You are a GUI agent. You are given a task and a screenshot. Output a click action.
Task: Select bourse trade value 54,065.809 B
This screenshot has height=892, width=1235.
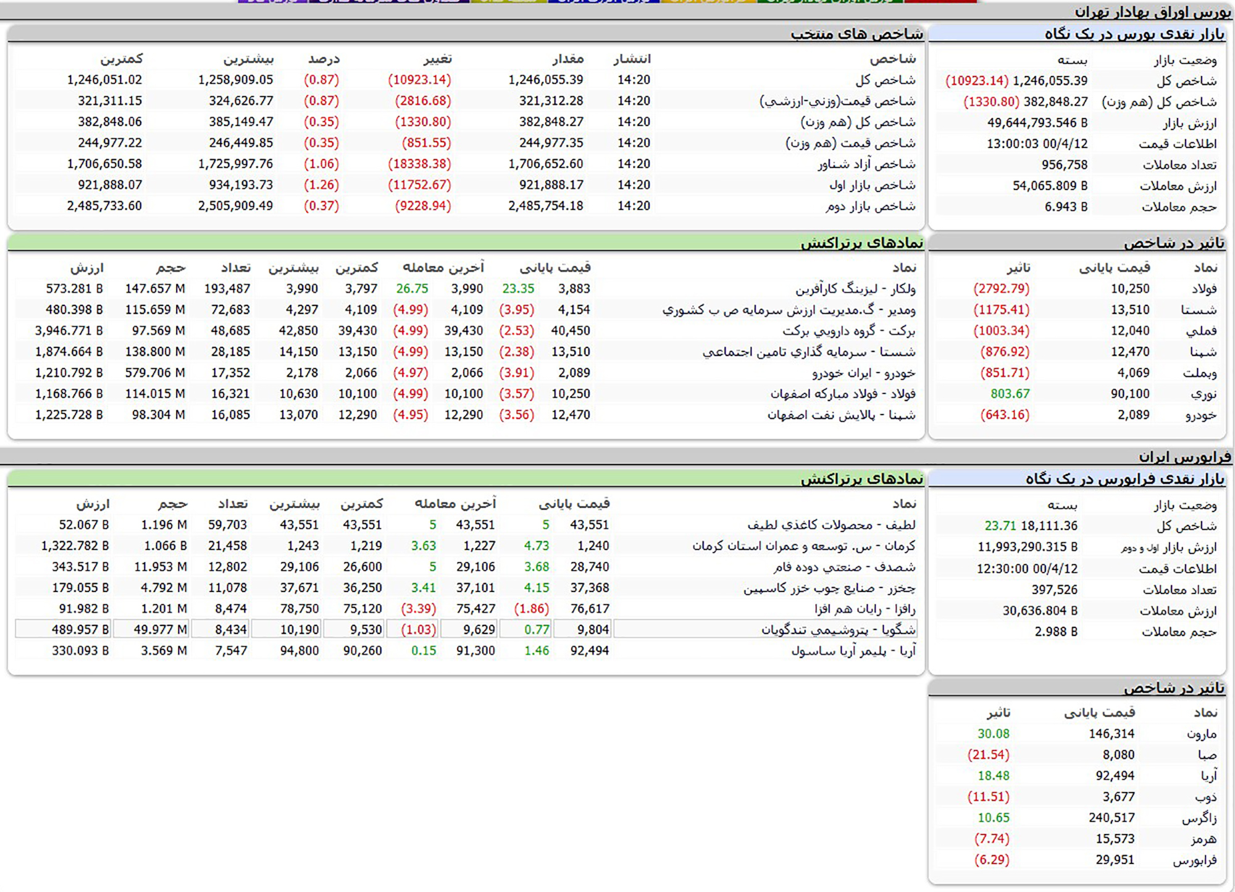(x=1050, y=186)
